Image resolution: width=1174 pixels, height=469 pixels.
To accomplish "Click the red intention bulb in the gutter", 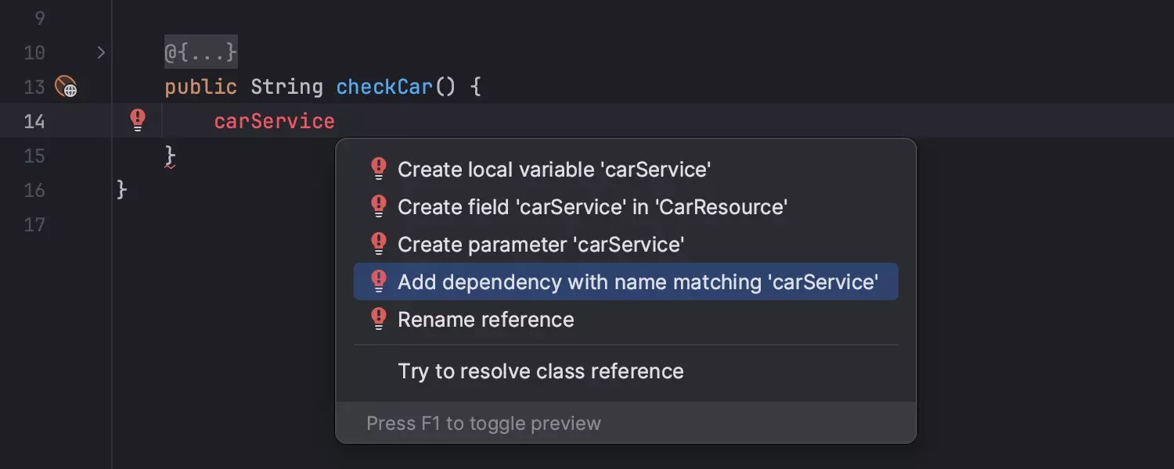I will tap(137, 120).
